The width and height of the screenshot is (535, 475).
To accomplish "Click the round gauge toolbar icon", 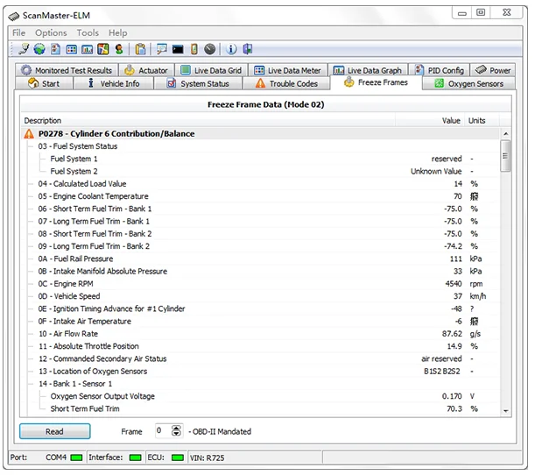I will 210,49.
